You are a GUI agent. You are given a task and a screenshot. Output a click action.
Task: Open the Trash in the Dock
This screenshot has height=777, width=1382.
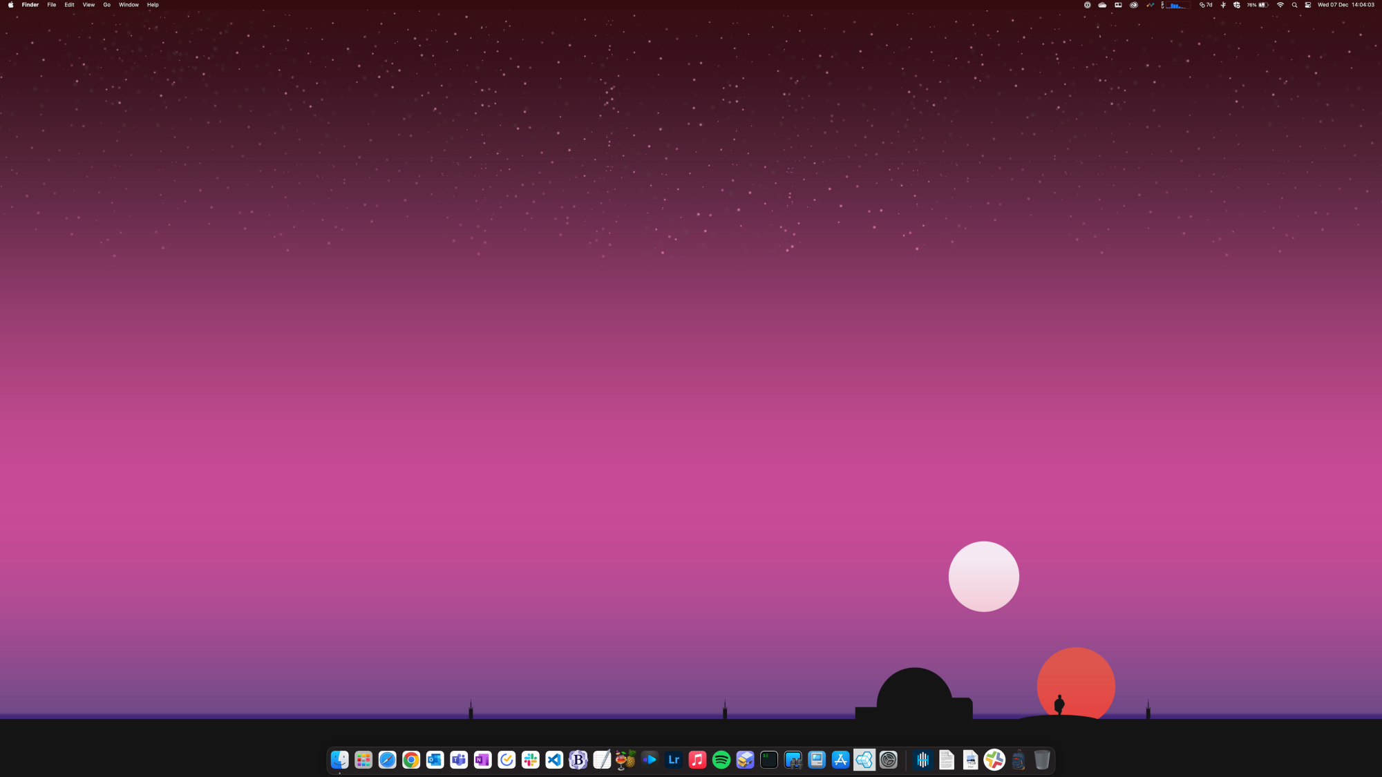click(1042, 760)
